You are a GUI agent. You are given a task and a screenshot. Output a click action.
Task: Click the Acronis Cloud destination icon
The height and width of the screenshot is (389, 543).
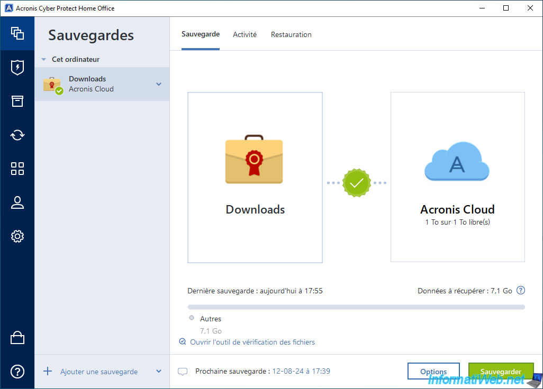coord(457,161)
